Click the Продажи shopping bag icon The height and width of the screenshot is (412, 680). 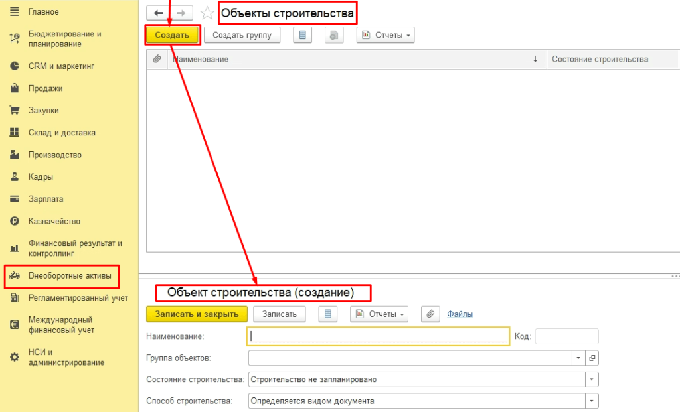[x=15, y=88]
